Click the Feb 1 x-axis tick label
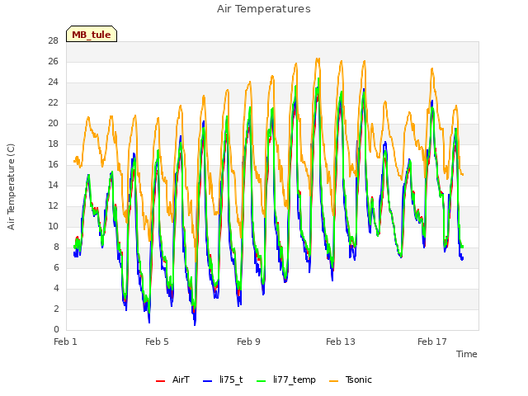This screenshot has height=396, width=528. click(65, 342)
